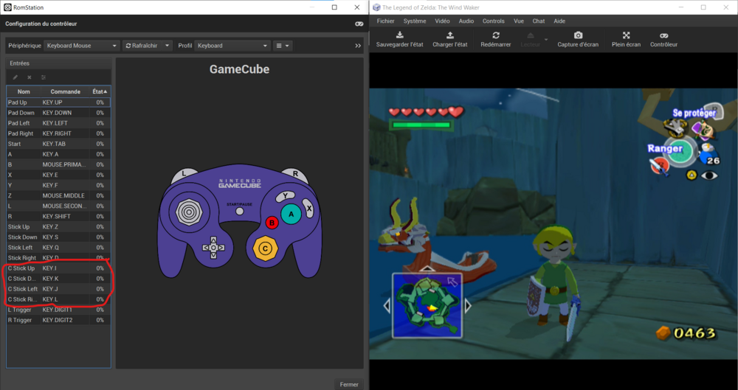Click the Rafraîchir button
Image resolution: width=738 pixels, height=390 pixels.
coord(142,46)
